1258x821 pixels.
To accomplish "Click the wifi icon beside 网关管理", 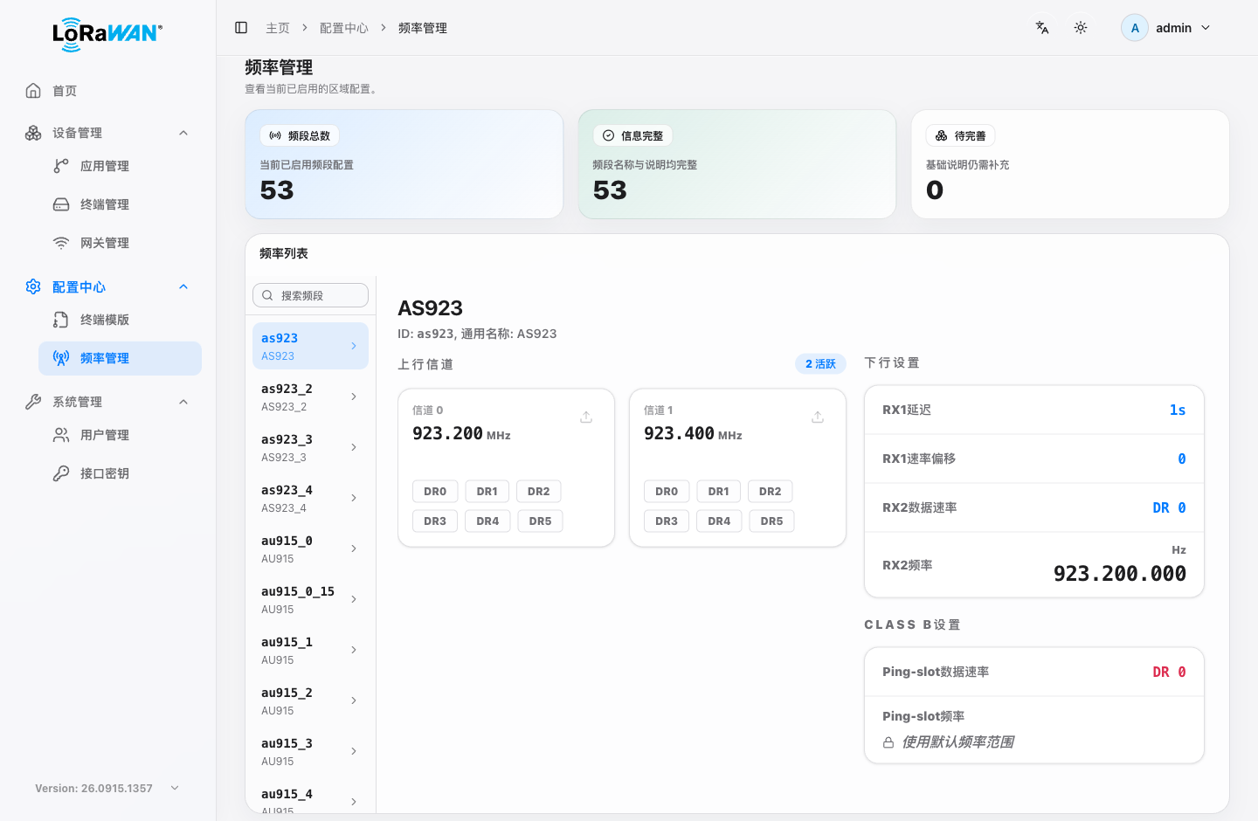I will click(x=61, y=243).
